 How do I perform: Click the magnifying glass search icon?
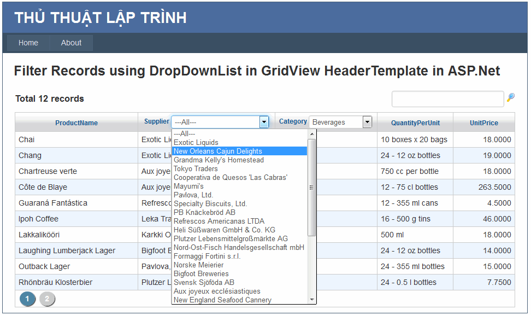(x=511, y=98)
